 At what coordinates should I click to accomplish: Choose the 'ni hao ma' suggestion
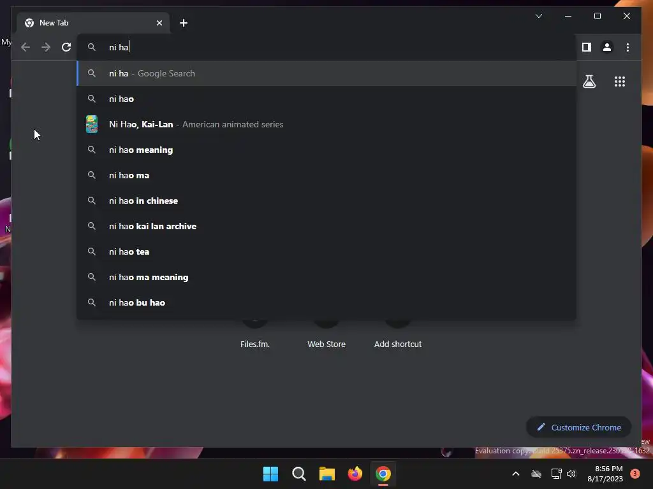(x=326, y=175)
